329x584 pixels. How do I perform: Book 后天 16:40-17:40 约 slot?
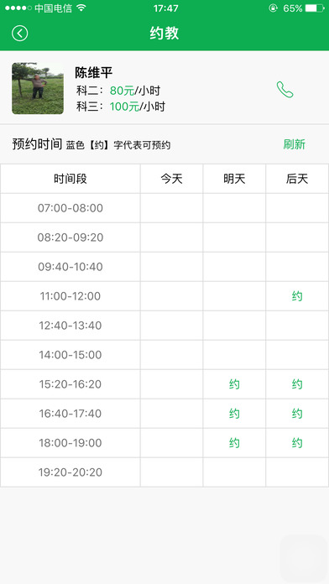pyautogui.click(x=297, y=414)
